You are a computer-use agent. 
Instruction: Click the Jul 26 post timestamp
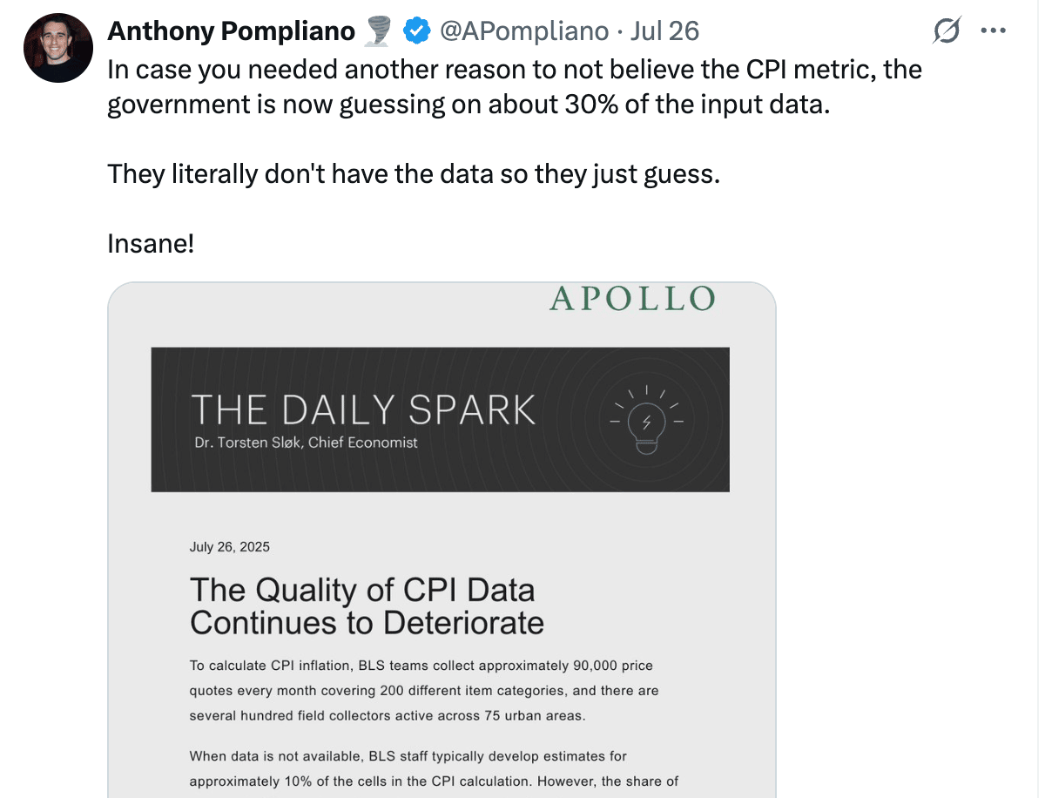664,31
